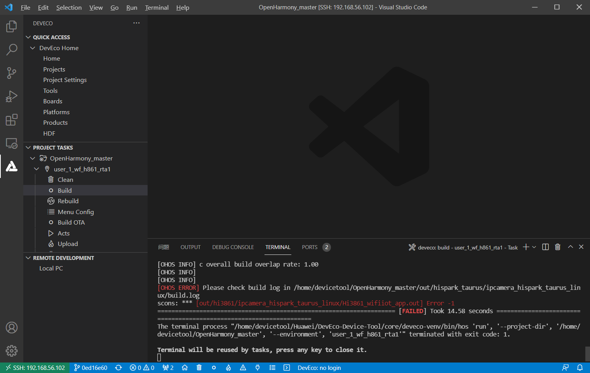Run the Clean project task
590x373 pixels.
coord(85,180)
